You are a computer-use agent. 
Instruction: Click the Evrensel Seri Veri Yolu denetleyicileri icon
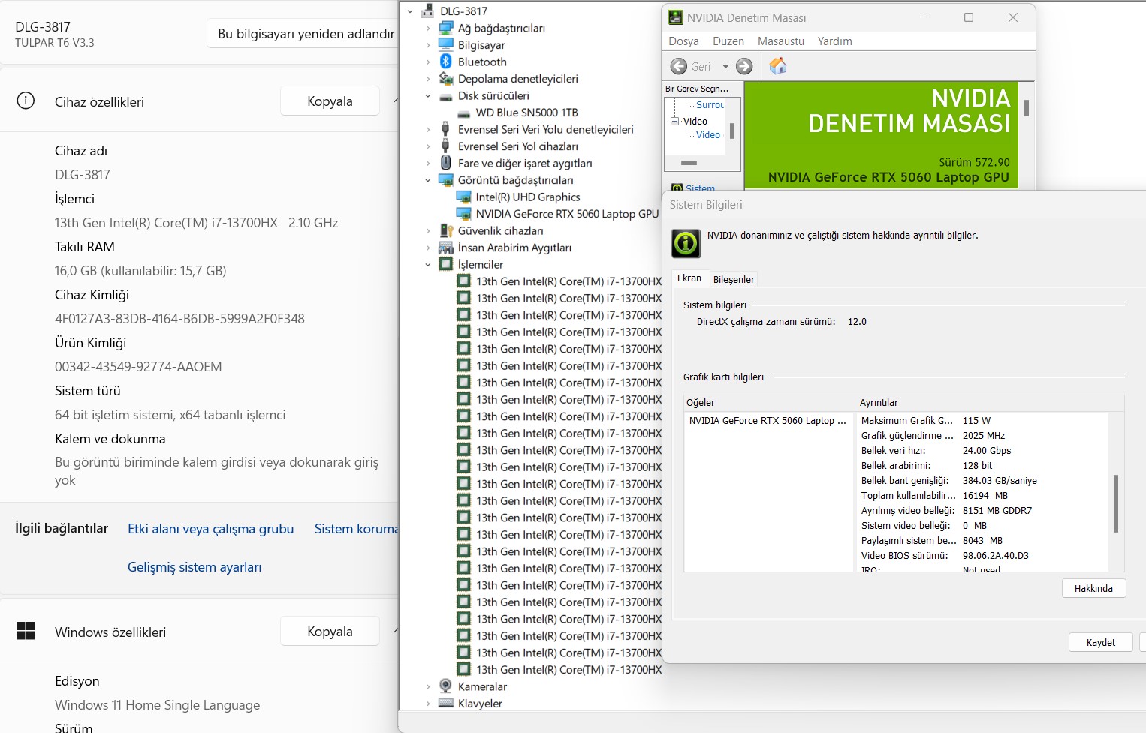coord(446,129)
